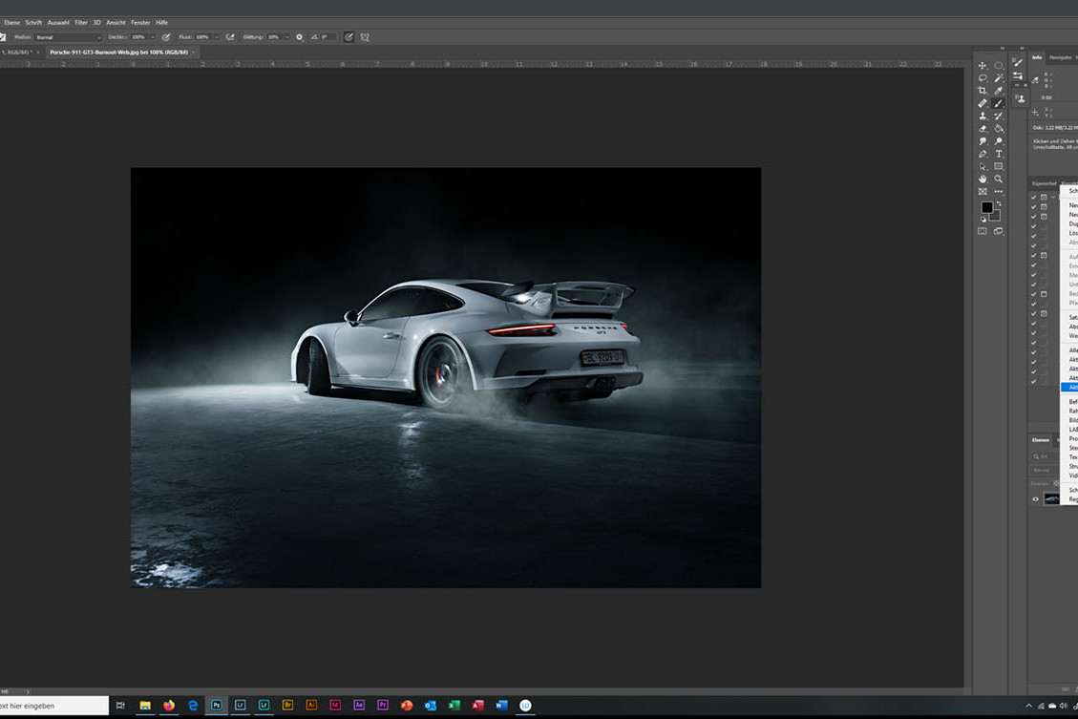The width and height of the screenshot is (1078, 719).
Task: Select the layer thumbnail in Ebenen panel
Action: click(1051, 499)
